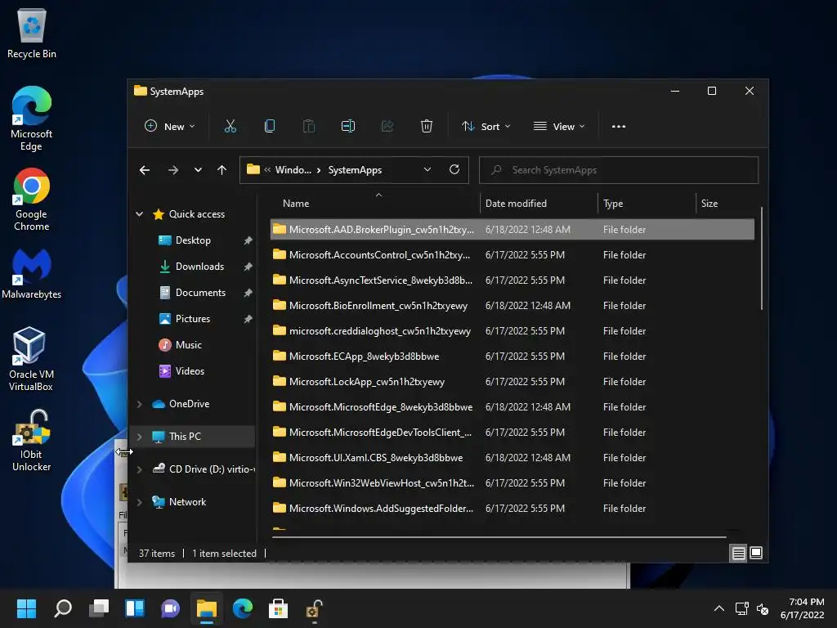
Task: Open taskbar Search
Action: 63,608
